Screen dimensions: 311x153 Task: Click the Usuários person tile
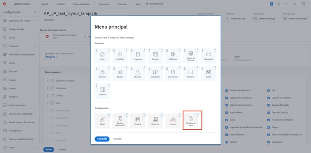tap(138, 73)
